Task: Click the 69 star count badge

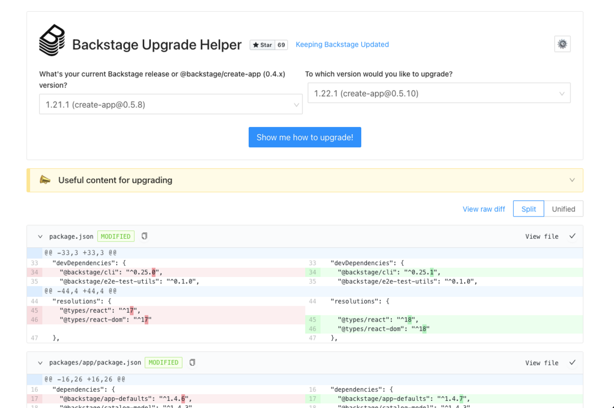Action: coord(281,45)
